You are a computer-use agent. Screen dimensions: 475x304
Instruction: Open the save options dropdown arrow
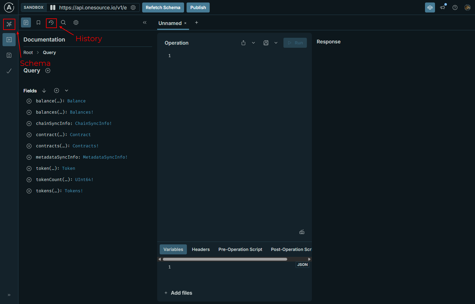pyautogui.click(x=276, y=43)
